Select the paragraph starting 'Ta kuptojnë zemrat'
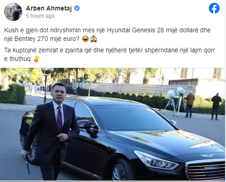This screenshot has height=182, width=226. click(110, 55)
